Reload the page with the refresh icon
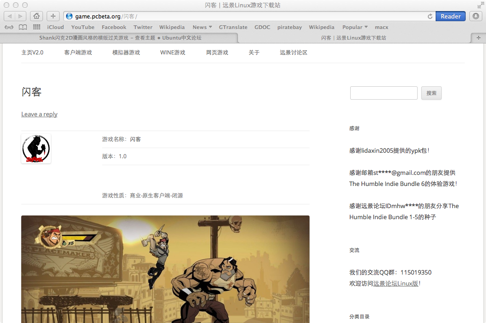 click(430, 17)
